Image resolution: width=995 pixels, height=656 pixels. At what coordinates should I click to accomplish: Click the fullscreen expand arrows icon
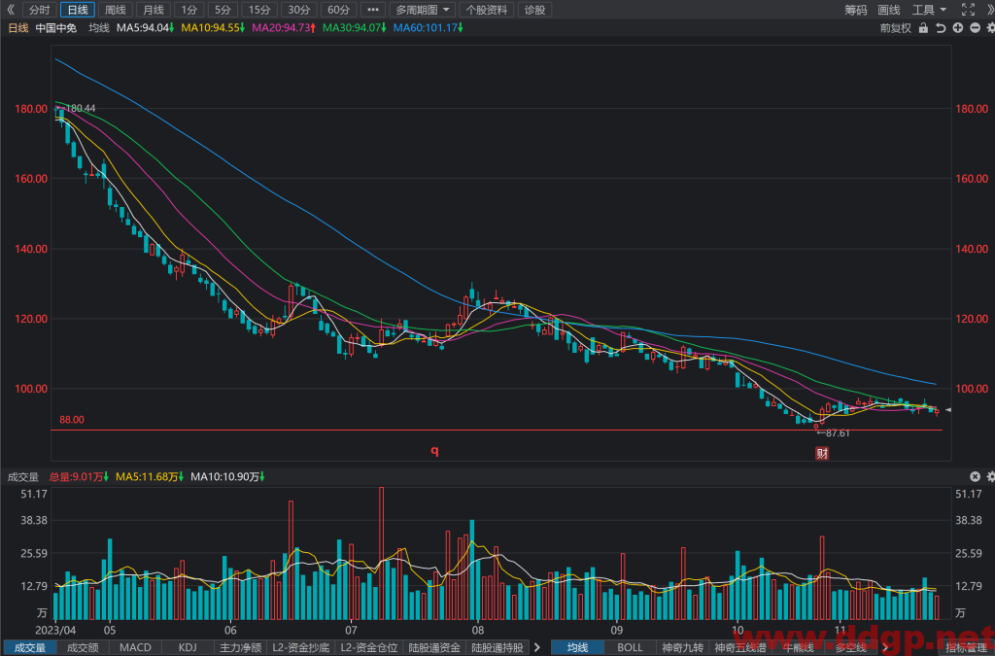[x=968, y=10]
